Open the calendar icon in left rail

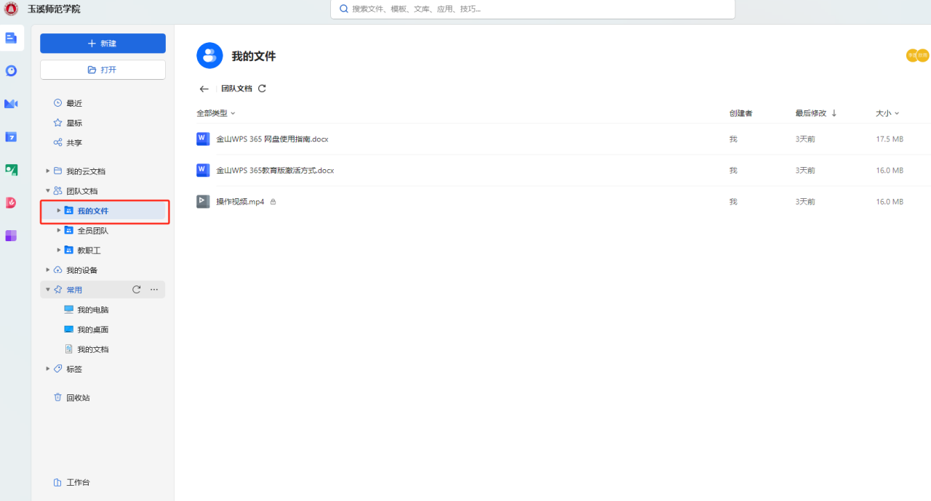11,137
